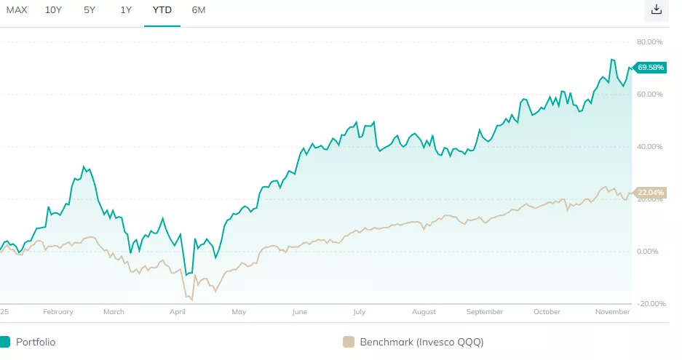Switch to the MAX time range
Image resolution: width=682 pixels, height=360 pixels.
17,10
